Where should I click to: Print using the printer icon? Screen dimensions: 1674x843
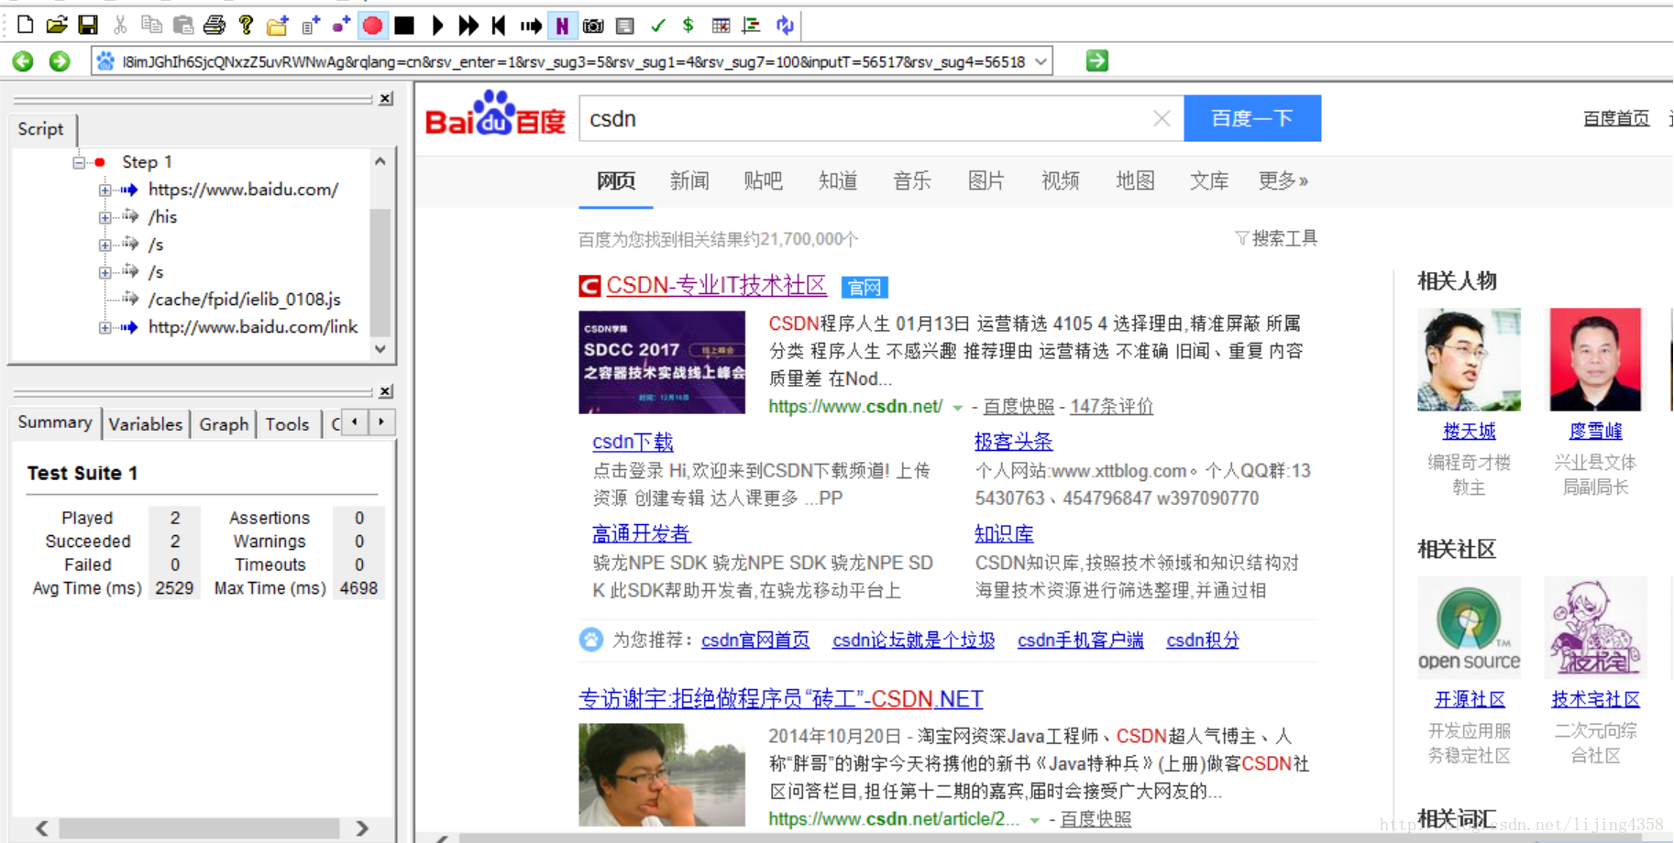click(215, 25)
